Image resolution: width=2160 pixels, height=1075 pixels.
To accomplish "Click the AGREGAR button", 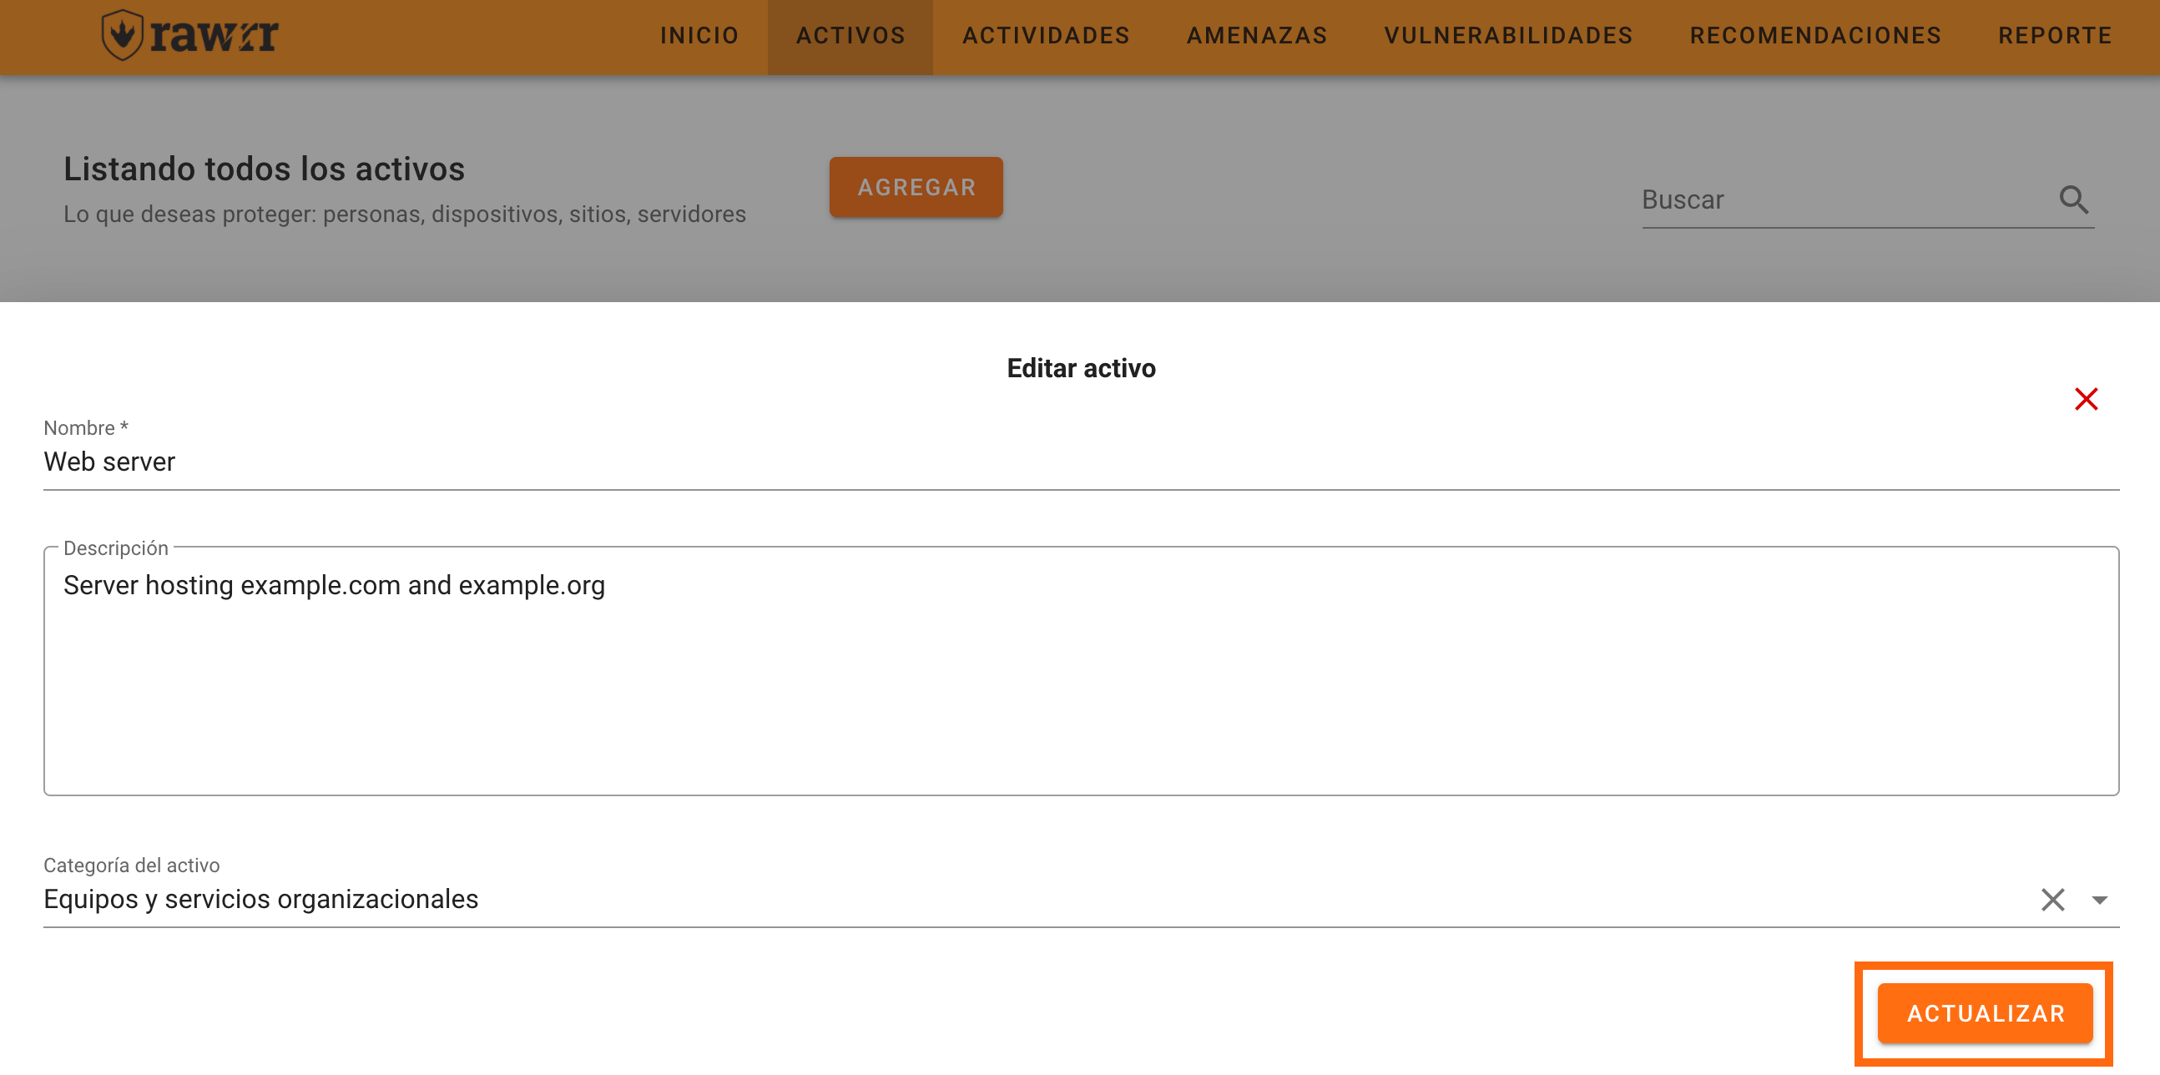I will click(x=916, y=187).
